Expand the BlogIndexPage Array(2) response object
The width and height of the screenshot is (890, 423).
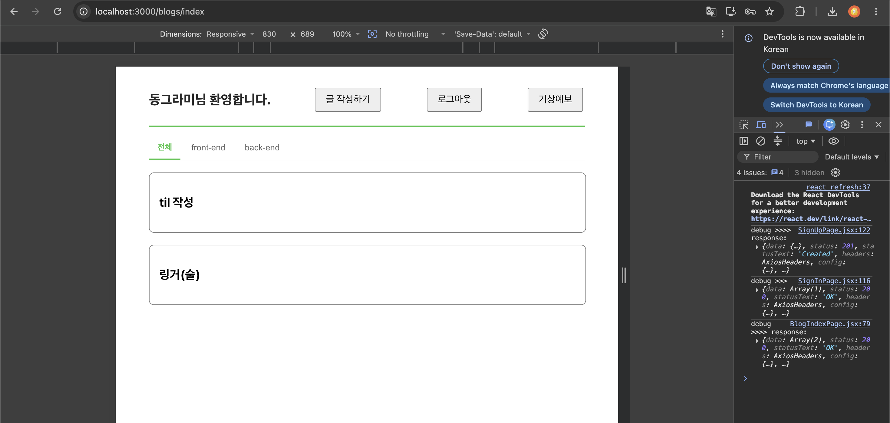point(756,340)
